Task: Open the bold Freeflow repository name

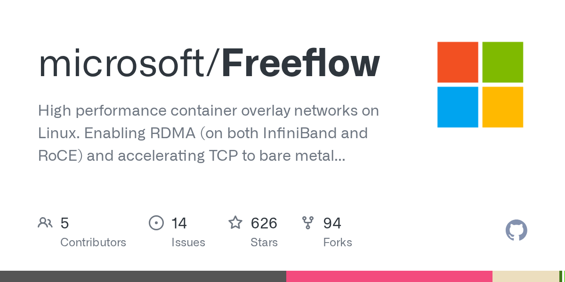Action: coord(300,63)
